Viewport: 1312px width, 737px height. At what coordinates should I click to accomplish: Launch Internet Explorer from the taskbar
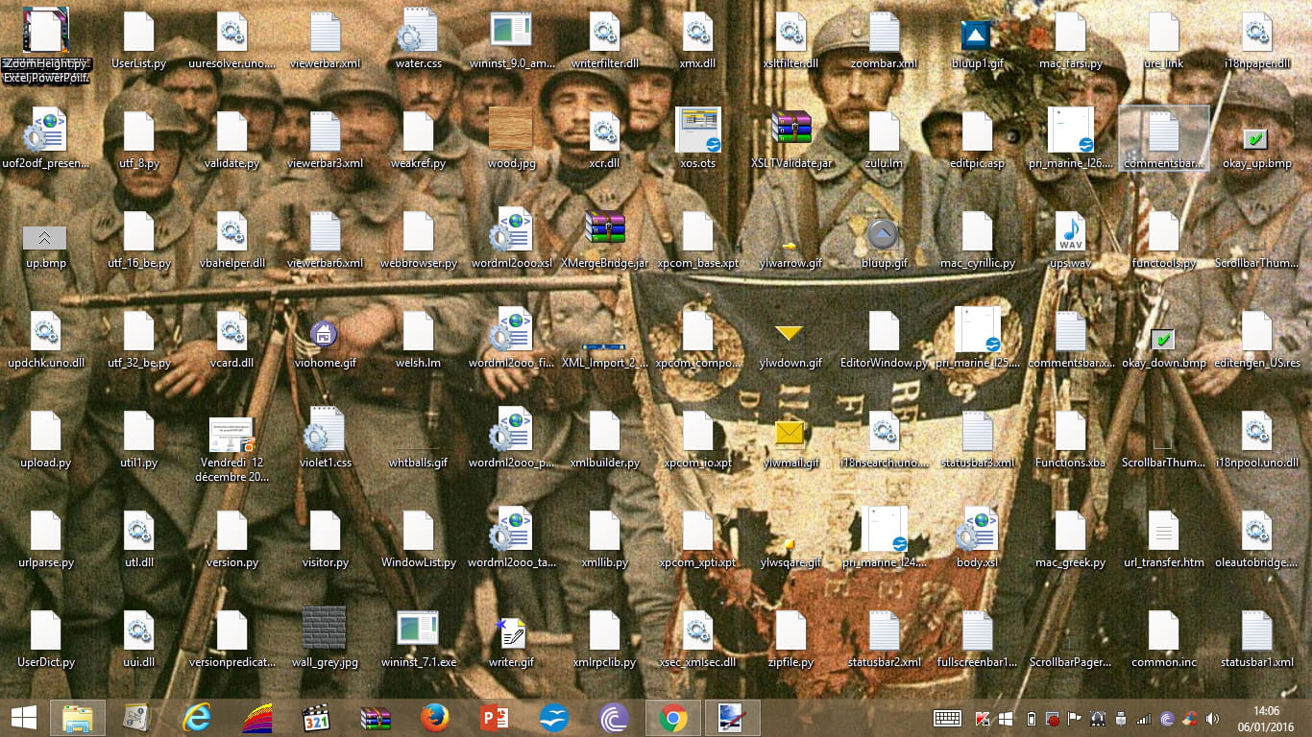(197, 718)
